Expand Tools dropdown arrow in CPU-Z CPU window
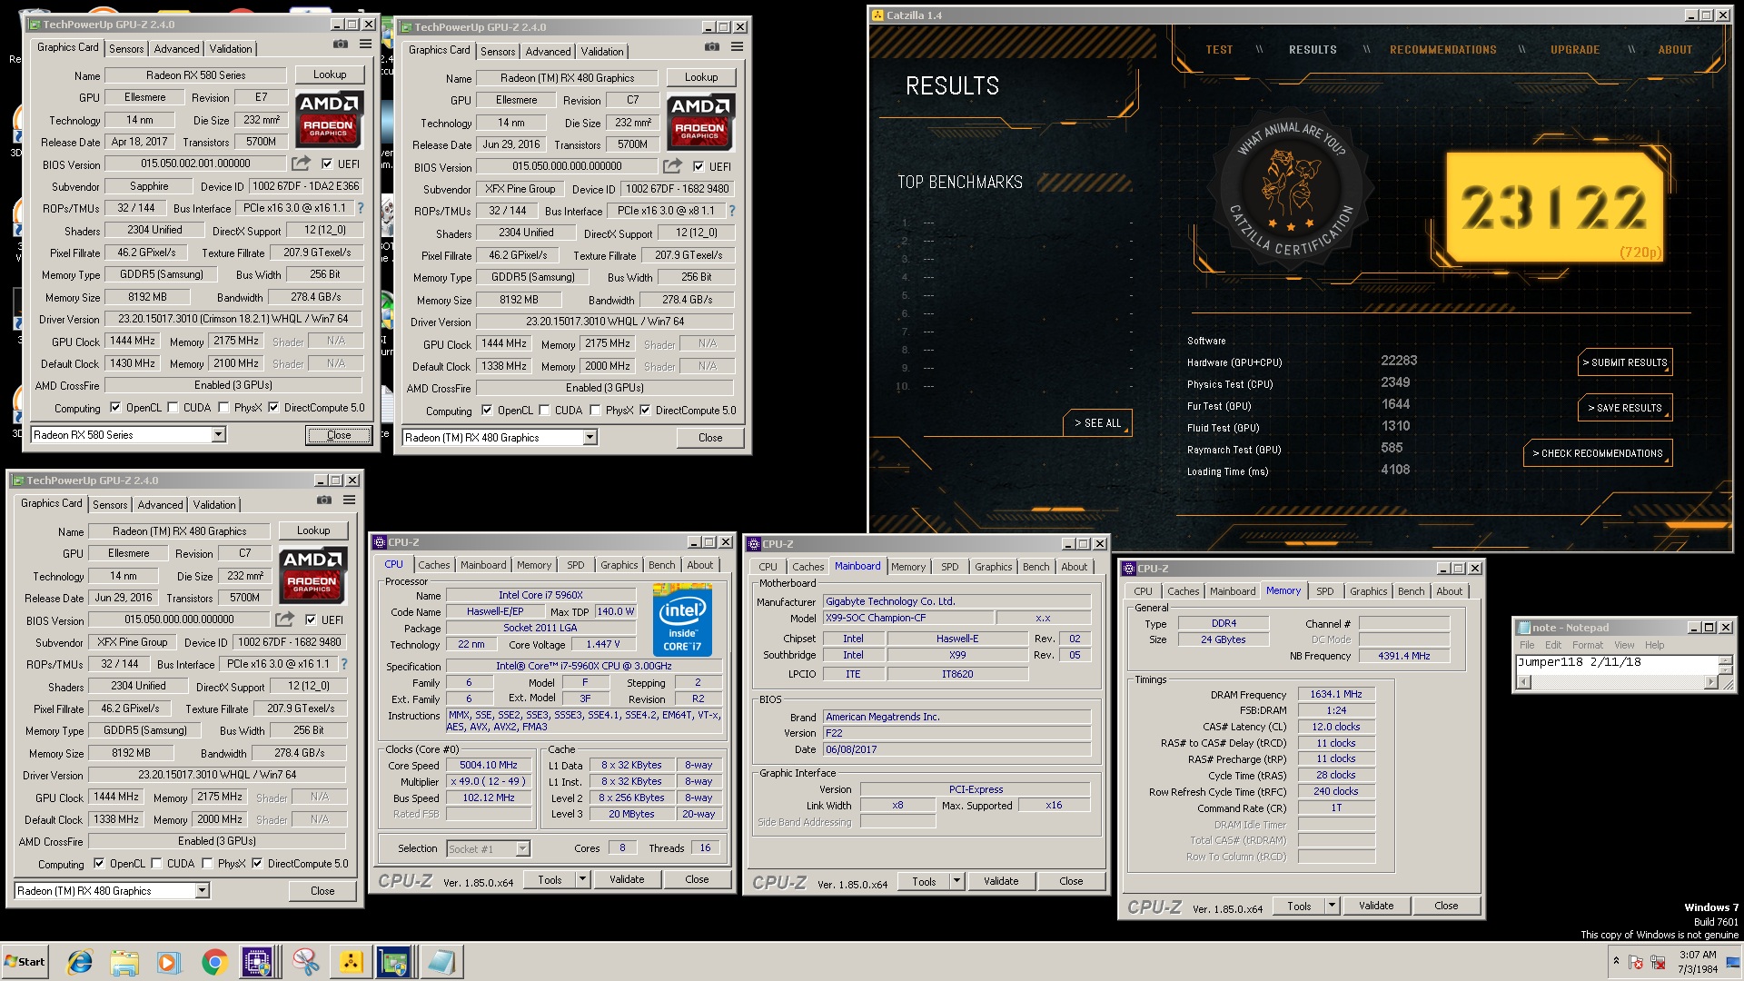This screenshot has height=981, width=1744. tap(583, 879)
